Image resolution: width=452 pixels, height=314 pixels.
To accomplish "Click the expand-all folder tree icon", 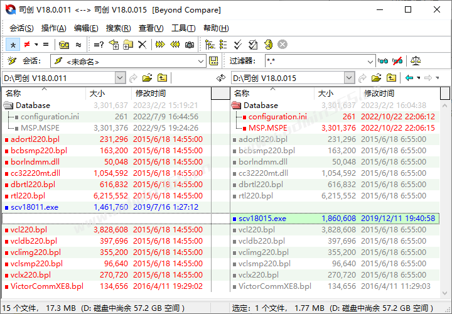I will (x=210, y=45).
